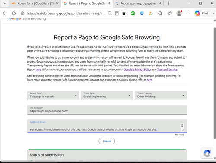Image resolution: width=216 pixels, height=163 pixels.
Task: Open Copilot Chat in the toolbar
Action: pos(201,13)
